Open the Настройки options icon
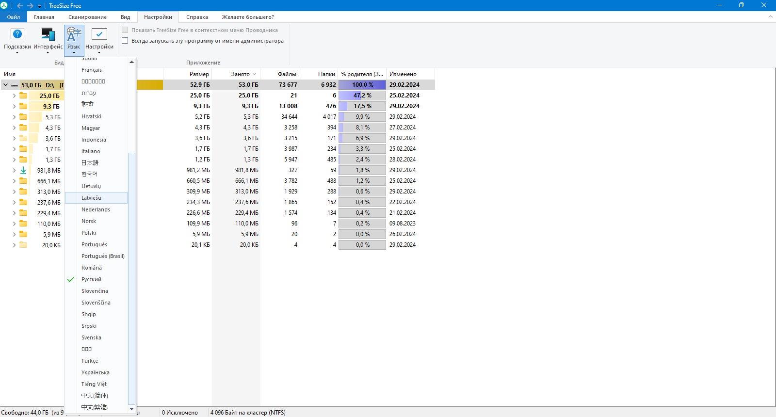 (x=99, y=34)
